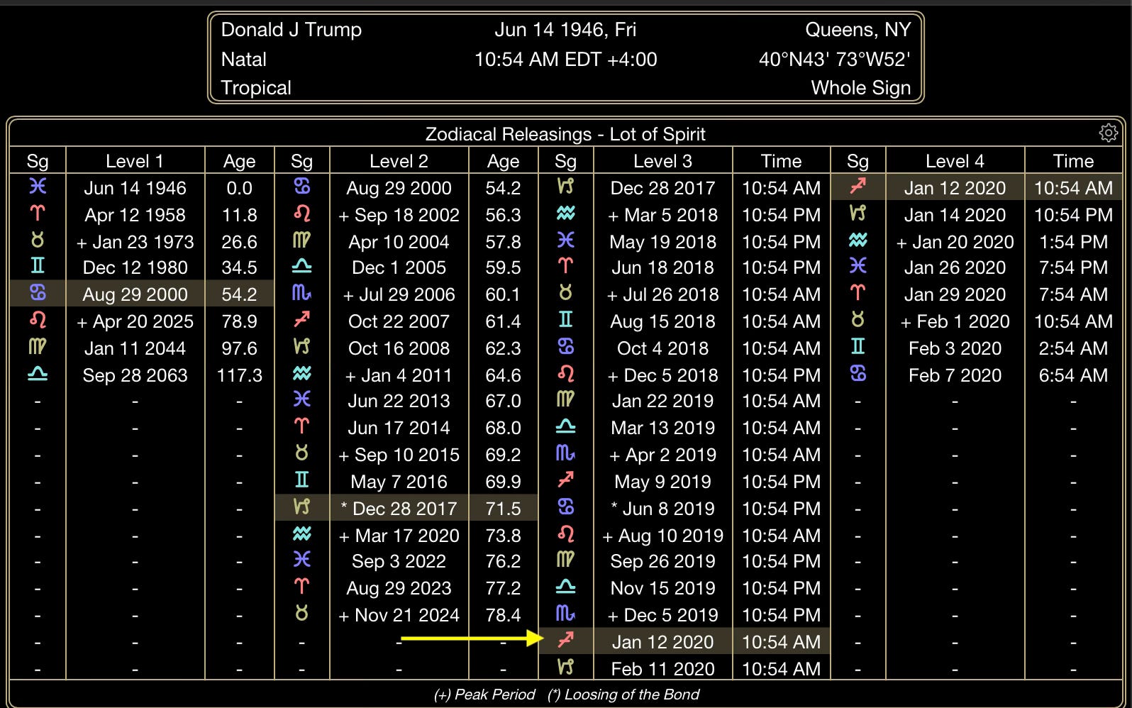
Task: Click the Gemini glyph beside Dec 12 1980
Action: [x=38, y=266]
